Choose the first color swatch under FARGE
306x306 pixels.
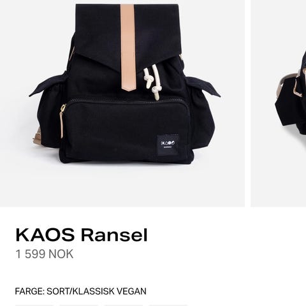click(34, 305)
